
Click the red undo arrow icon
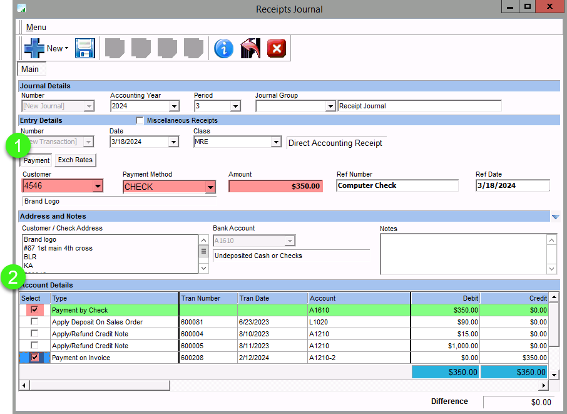(250, 48)
